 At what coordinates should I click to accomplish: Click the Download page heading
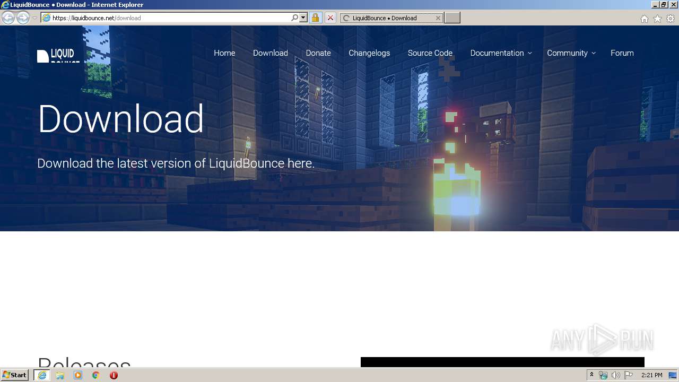click(121, 118)
